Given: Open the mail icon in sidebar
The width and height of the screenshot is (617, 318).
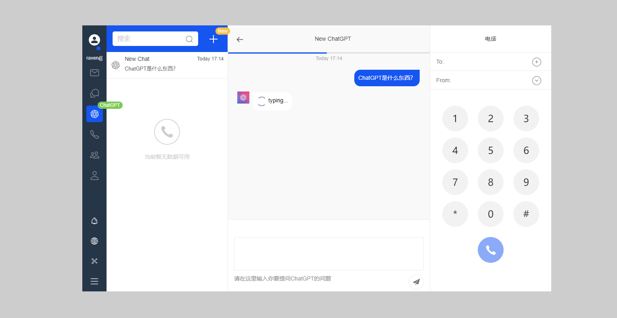Looking at the screenshot, I should pos(94,73).
